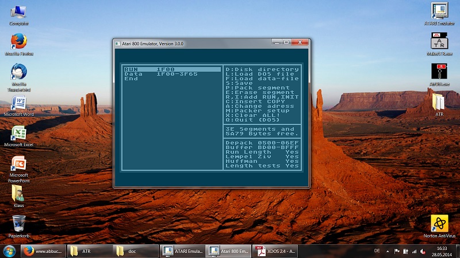Screen dimensions: 460x258
Task: Open the clock showing 16:33
Action: (x=442, y=251)
